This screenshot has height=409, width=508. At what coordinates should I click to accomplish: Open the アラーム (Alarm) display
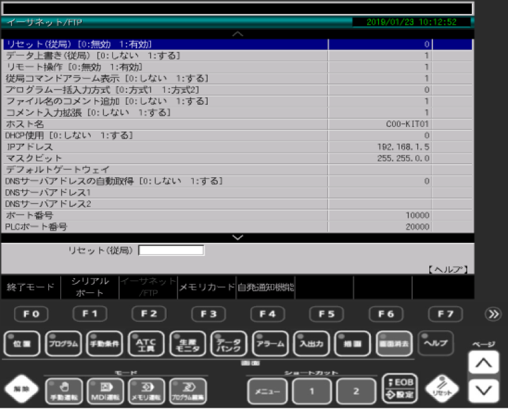pyautogui.click(x=270, y=344)
